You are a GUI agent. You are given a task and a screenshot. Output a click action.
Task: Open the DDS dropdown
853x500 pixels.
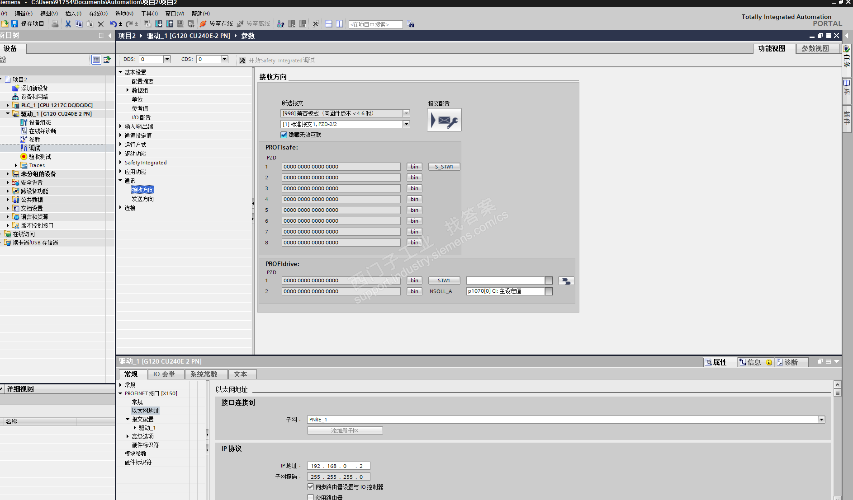tap(167, 59)
